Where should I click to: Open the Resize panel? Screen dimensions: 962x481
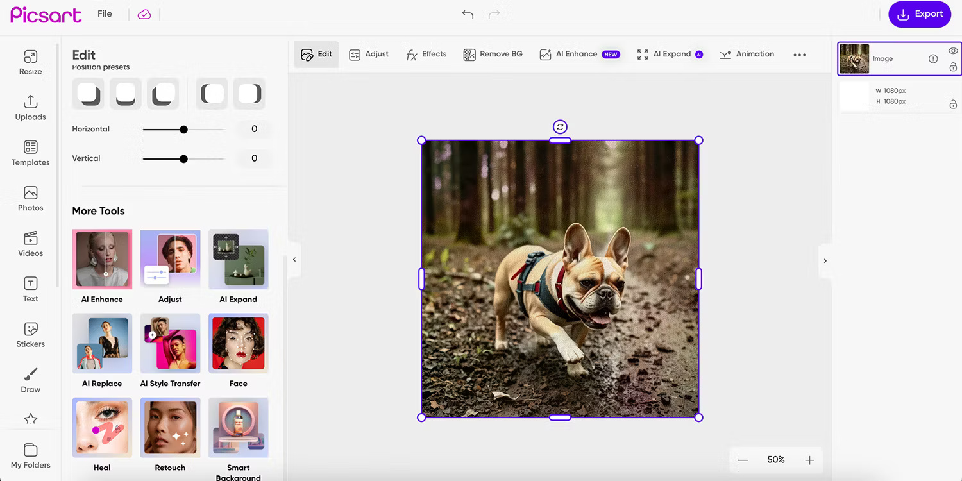point(30,62)
